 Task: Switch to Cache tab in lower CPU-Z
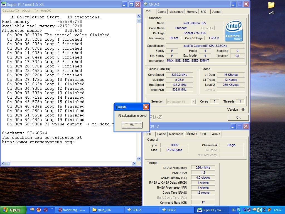161,134
